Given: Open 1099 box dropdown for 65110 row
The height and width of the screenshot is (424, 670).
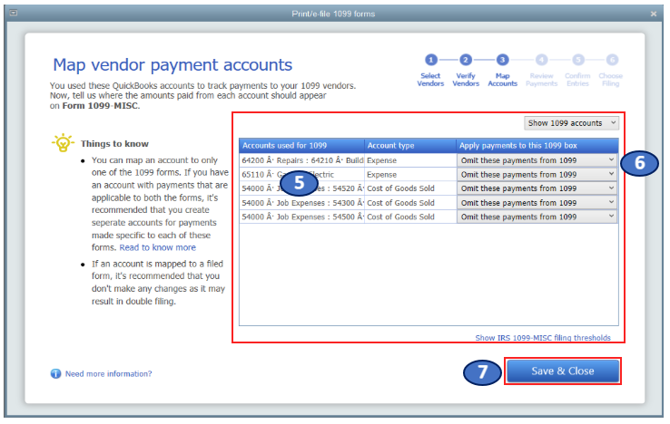Looking at the screenshot, I should (x=537, y=175).
